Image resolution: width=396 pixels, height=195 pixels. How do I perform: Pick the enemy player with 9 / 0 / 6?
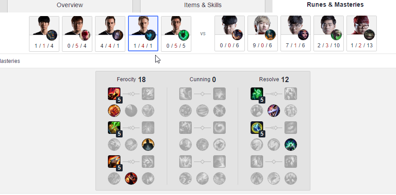coord(263,33)
